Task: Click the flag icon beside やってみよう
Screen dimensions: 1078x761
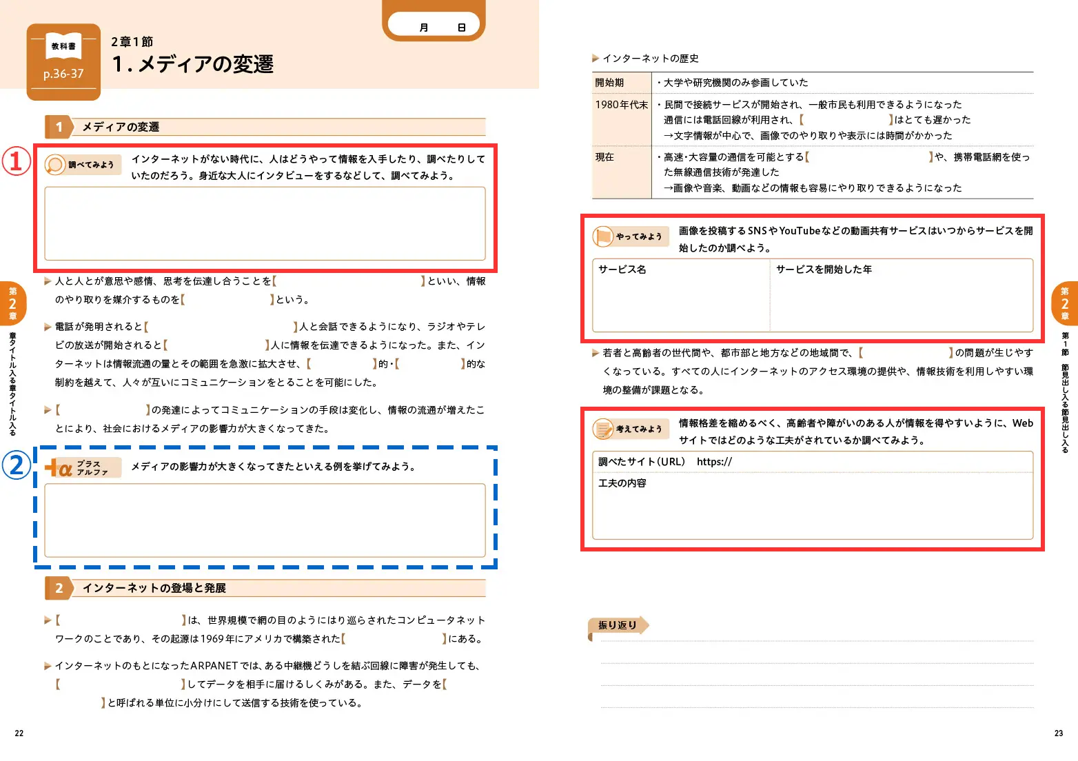Action: tap(603, 236)
